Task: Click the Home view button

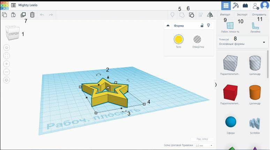Action: 7,48
